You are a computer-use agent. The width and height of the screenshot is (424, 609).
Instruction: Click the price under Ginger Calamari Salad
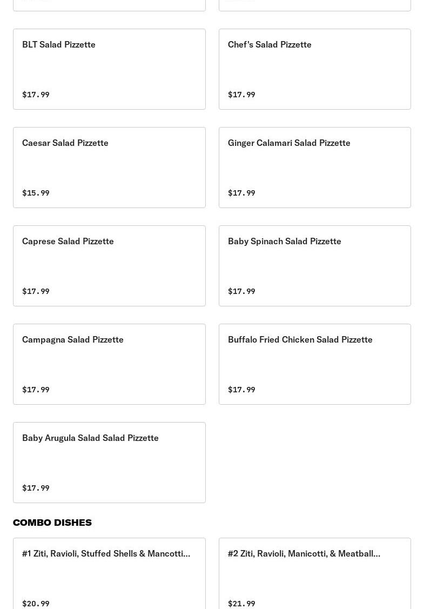click(x=241, y=193)
